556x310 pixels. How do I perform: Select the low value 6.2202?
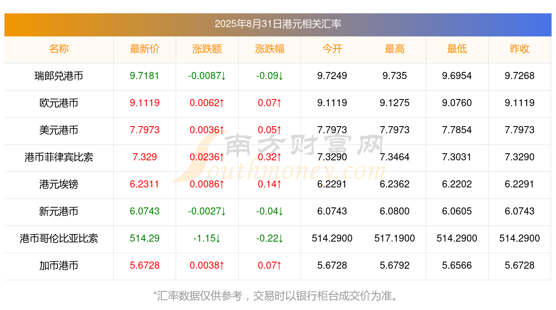457,184
